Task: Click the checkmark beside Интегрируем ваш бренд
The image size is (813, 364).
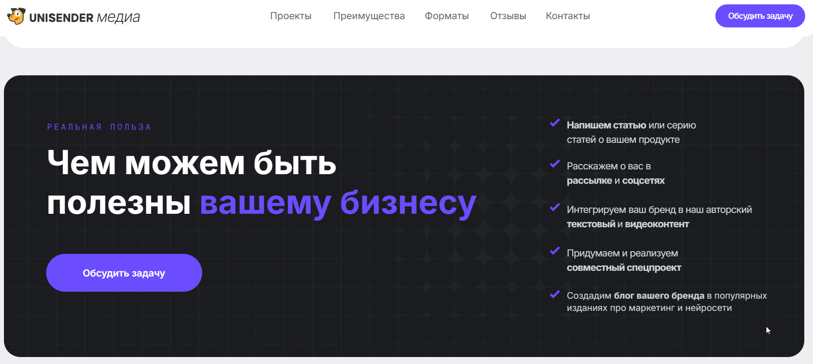Action: tap(555, 208)
